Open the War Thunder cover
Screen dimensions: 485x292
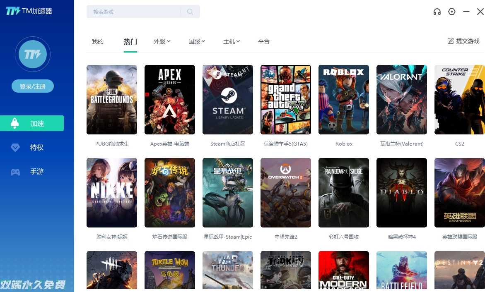228,270
